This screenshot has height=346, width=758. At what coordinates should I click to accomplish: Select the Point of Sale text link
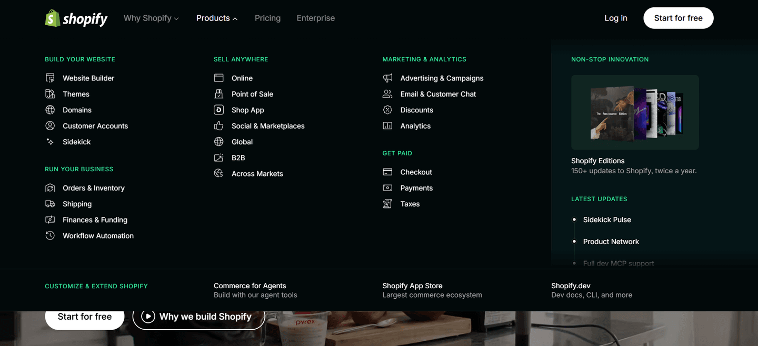(x=253, y=94)
